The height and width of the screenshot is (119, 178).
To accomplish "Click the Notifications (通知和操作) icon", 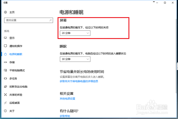I will (5, 46).
